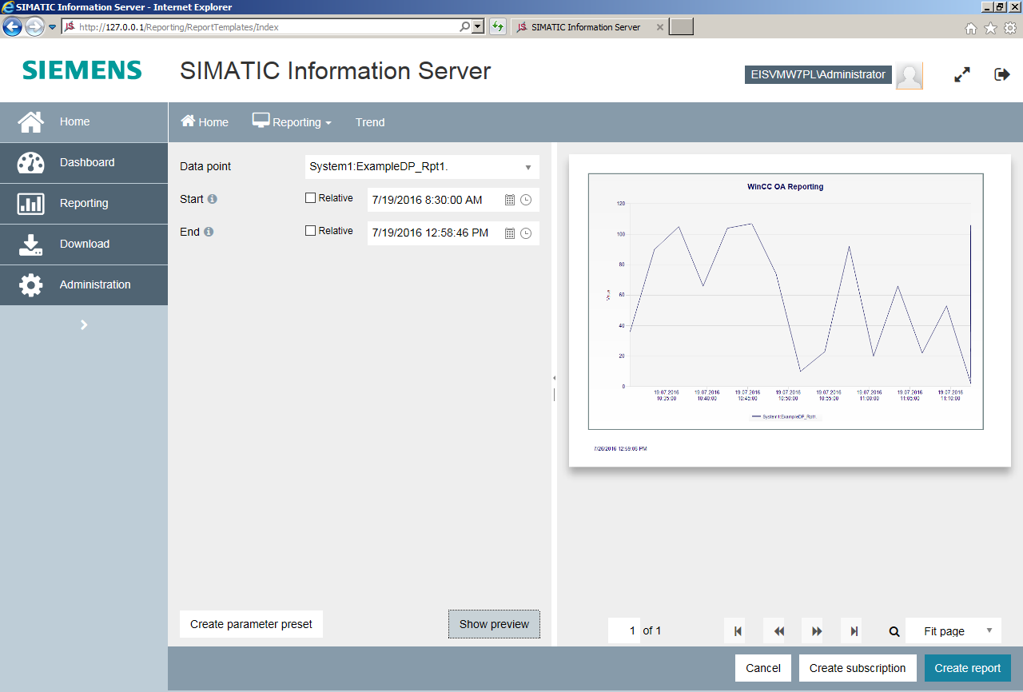Open Trend in the top navigation bar

pos(370,122)
